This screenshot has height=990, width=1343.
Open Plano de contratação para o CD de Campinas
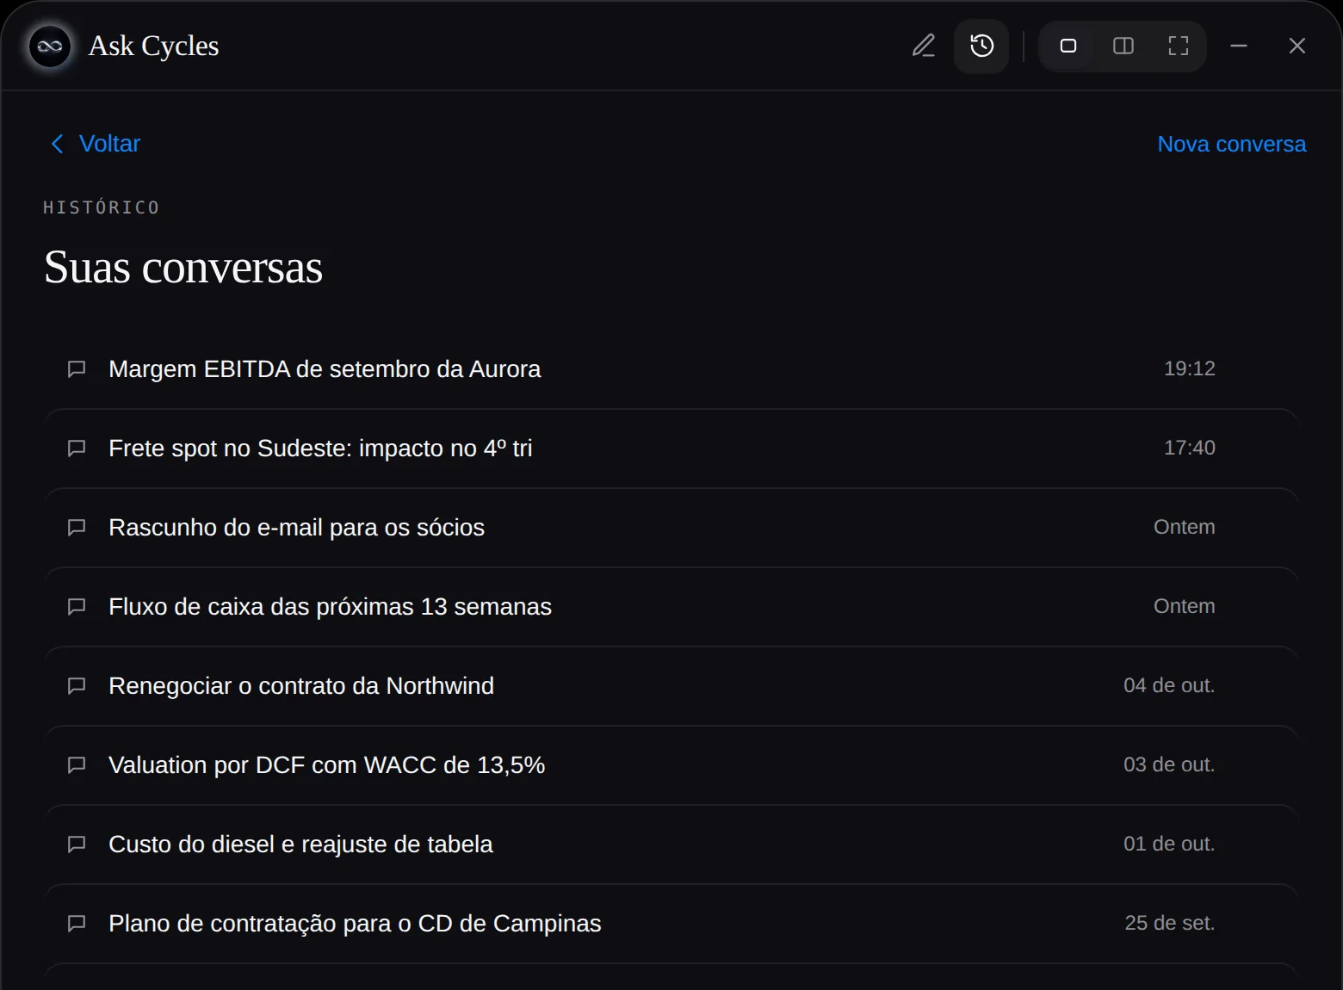pyautogui.click(x=671, y=923)
